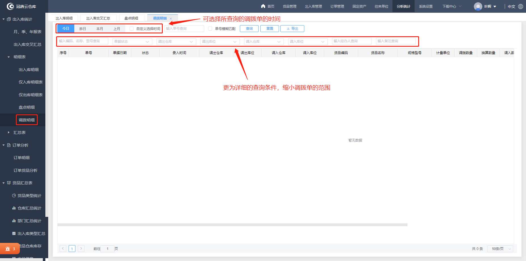The image size is (526, 261).
Task: Select 本月 time filter
Action: pos(100,29)
